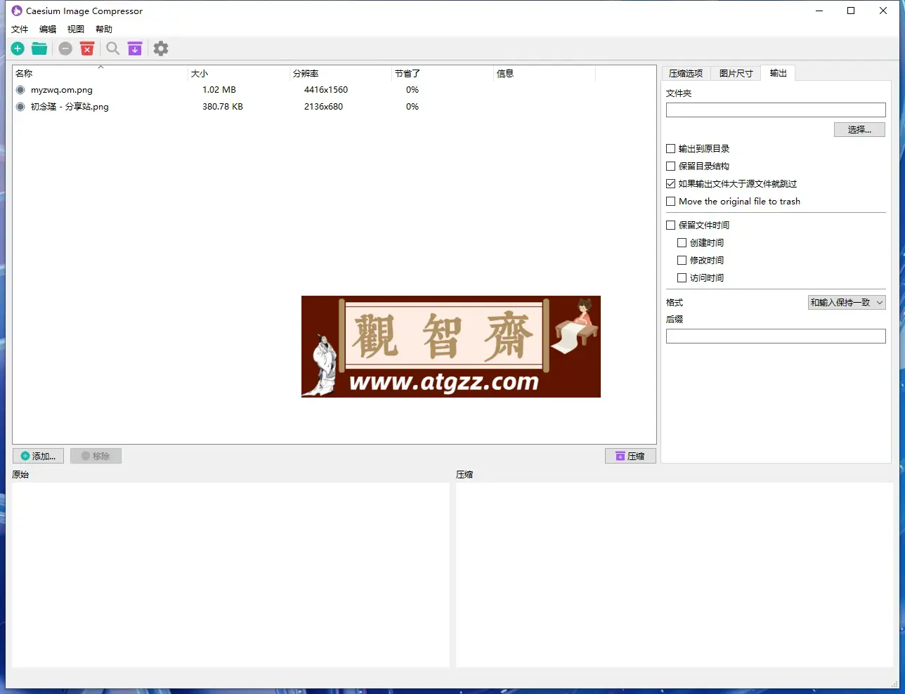The height and width of the screenshot is (694, 905).
Task: Click the grey remove item toolbar icon
Action: click(65, 48)
